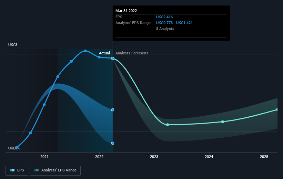This screenshot has height=179, width=283.
Task: Click the 'Analysts Forecasts' chart label
Action: click(132, 53)
